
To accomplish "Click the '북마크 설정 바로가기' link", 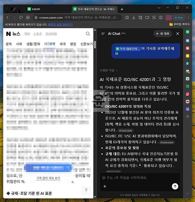I will coord(60,25).
